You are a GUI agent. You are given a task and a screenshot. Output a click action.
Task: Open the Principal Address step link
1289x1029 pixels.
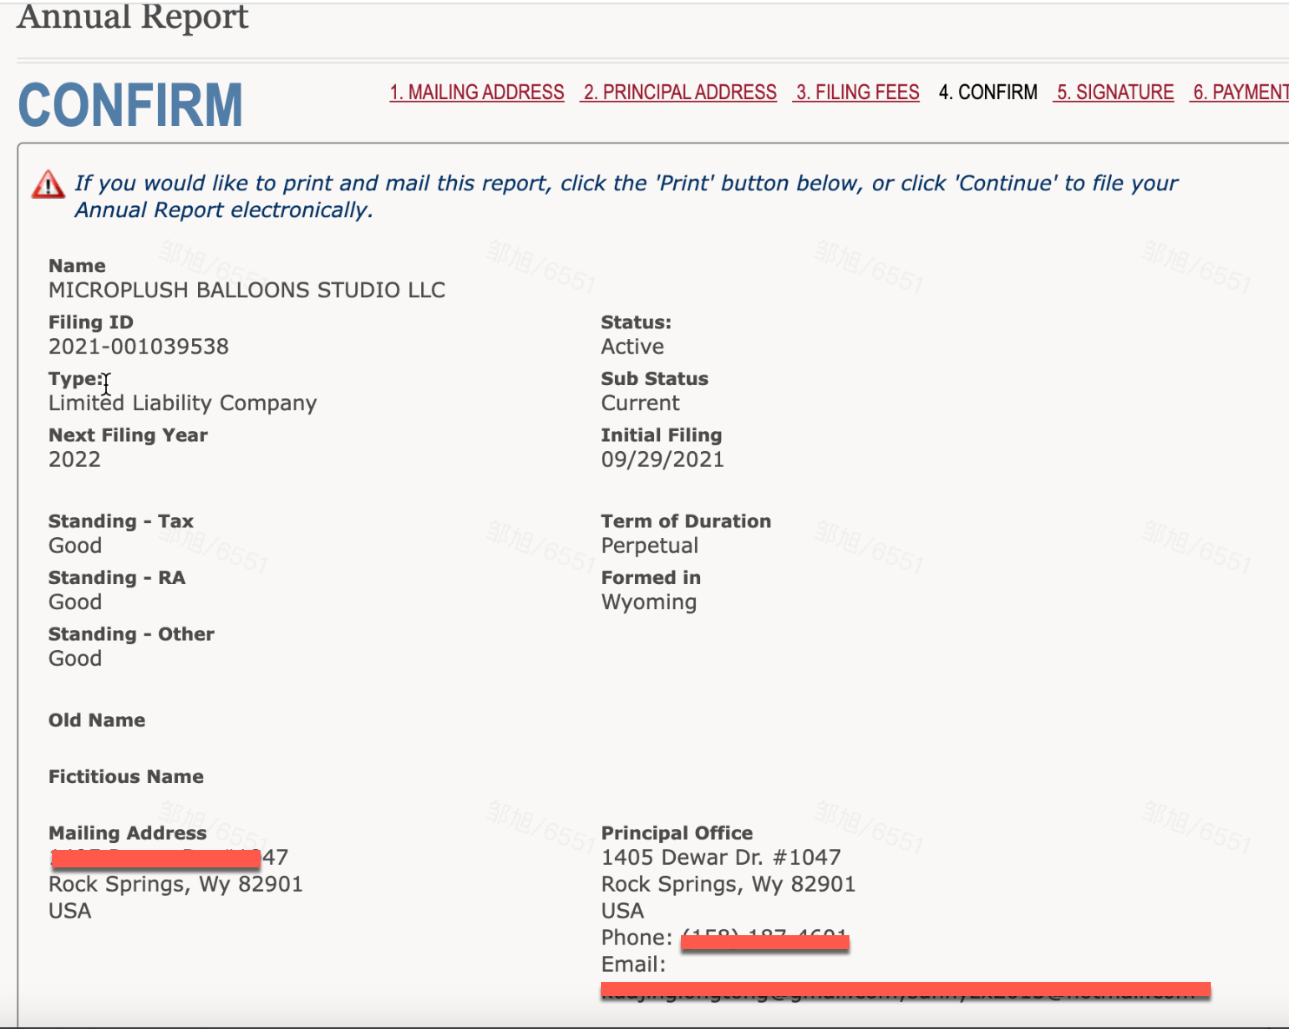[679, 92]
